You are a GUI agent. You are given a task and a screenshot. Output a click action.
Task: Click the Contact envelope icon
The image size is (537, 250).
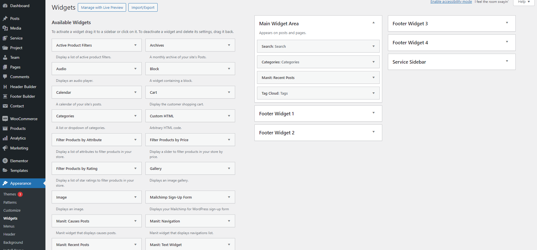[5, 106]
